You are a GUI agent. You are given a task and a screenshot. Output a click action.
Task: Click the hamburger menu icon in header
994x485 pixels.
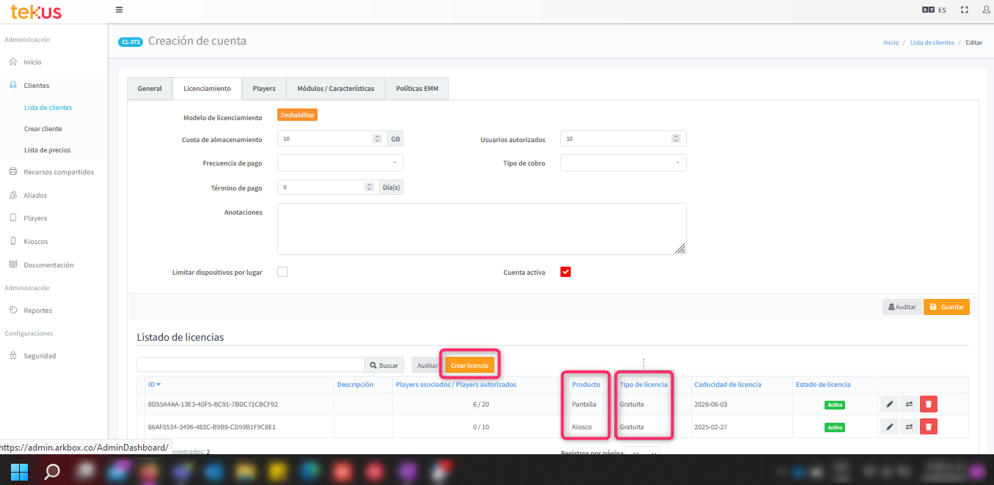click(120, 10)
